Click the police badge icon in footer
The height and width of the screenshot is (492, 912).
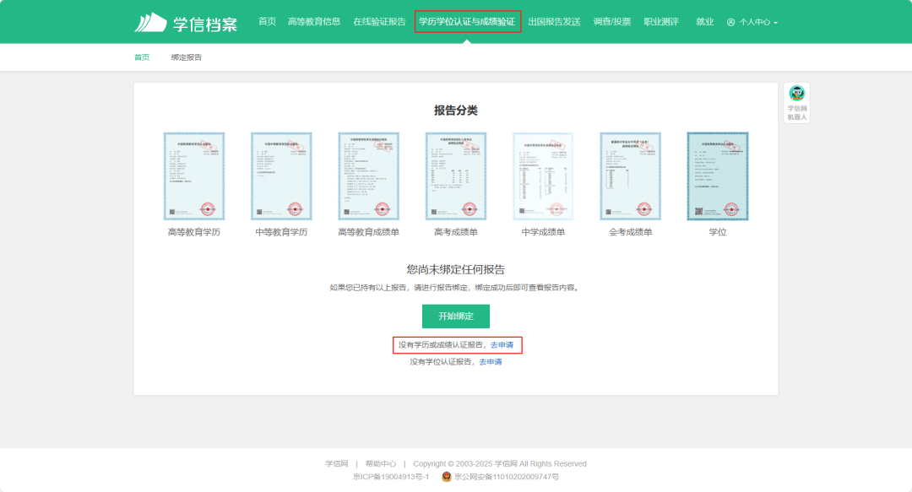point(446,477)
